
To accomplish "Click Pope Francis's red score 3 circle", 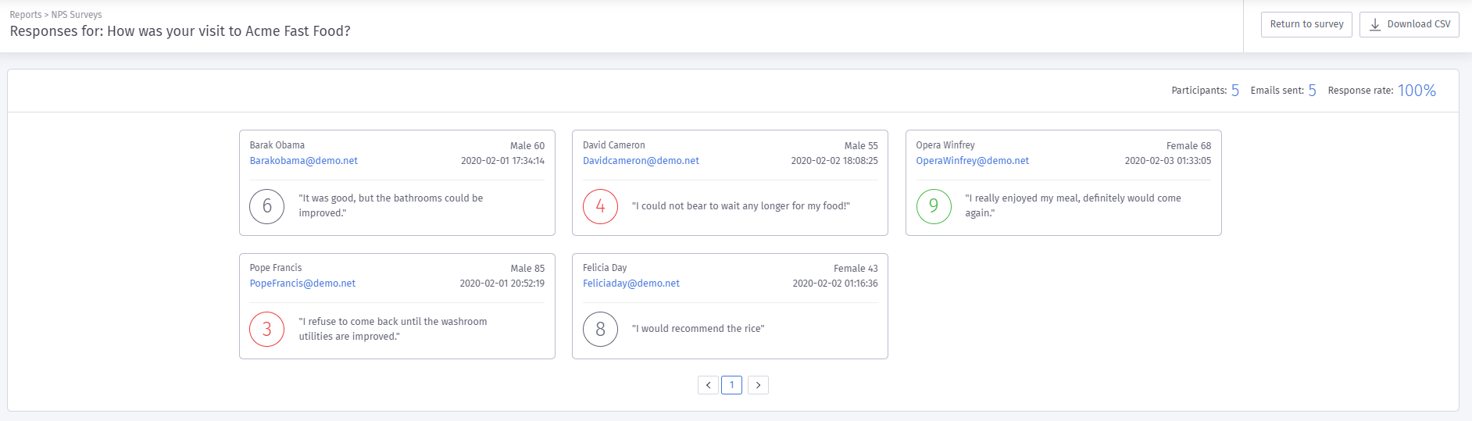I will tap(266, 329).
